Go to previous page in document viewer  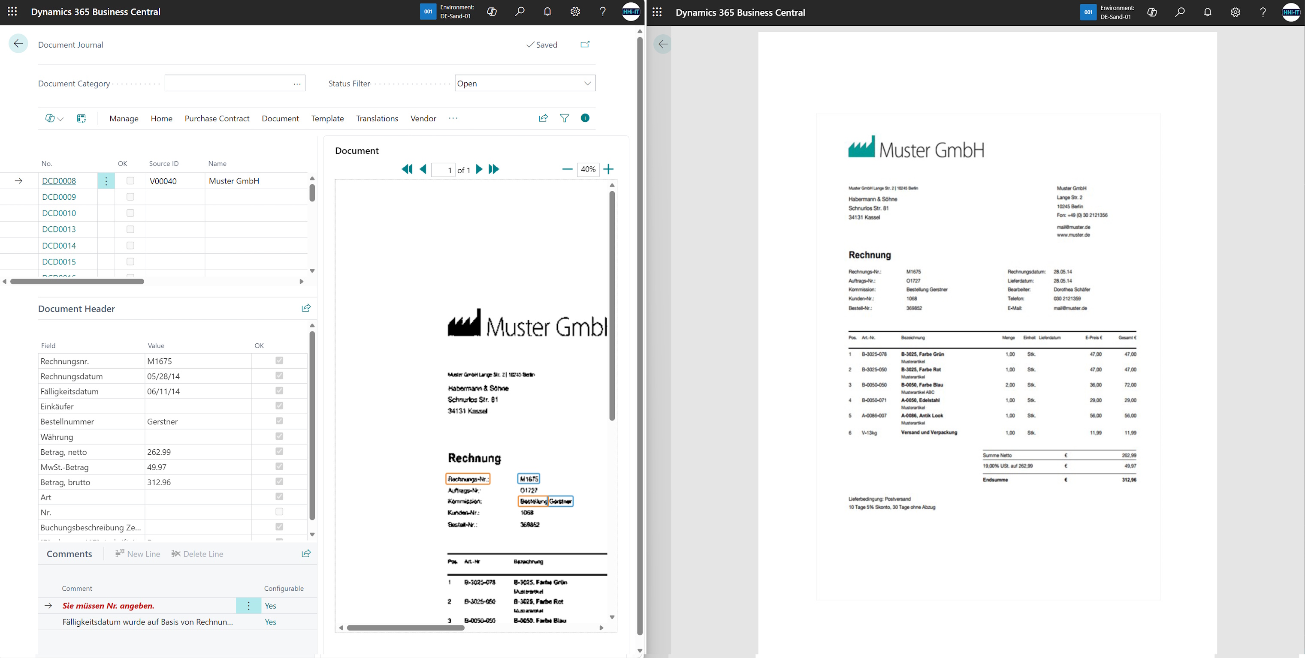tap(423, 170)
